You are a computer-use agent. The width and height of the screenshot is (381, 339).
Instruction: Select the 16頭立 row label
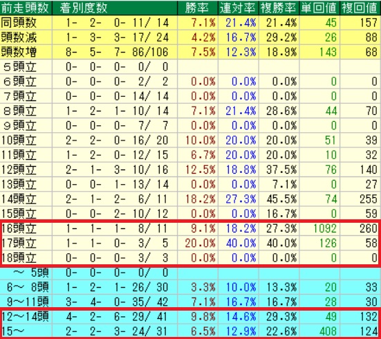click(19, 228)
